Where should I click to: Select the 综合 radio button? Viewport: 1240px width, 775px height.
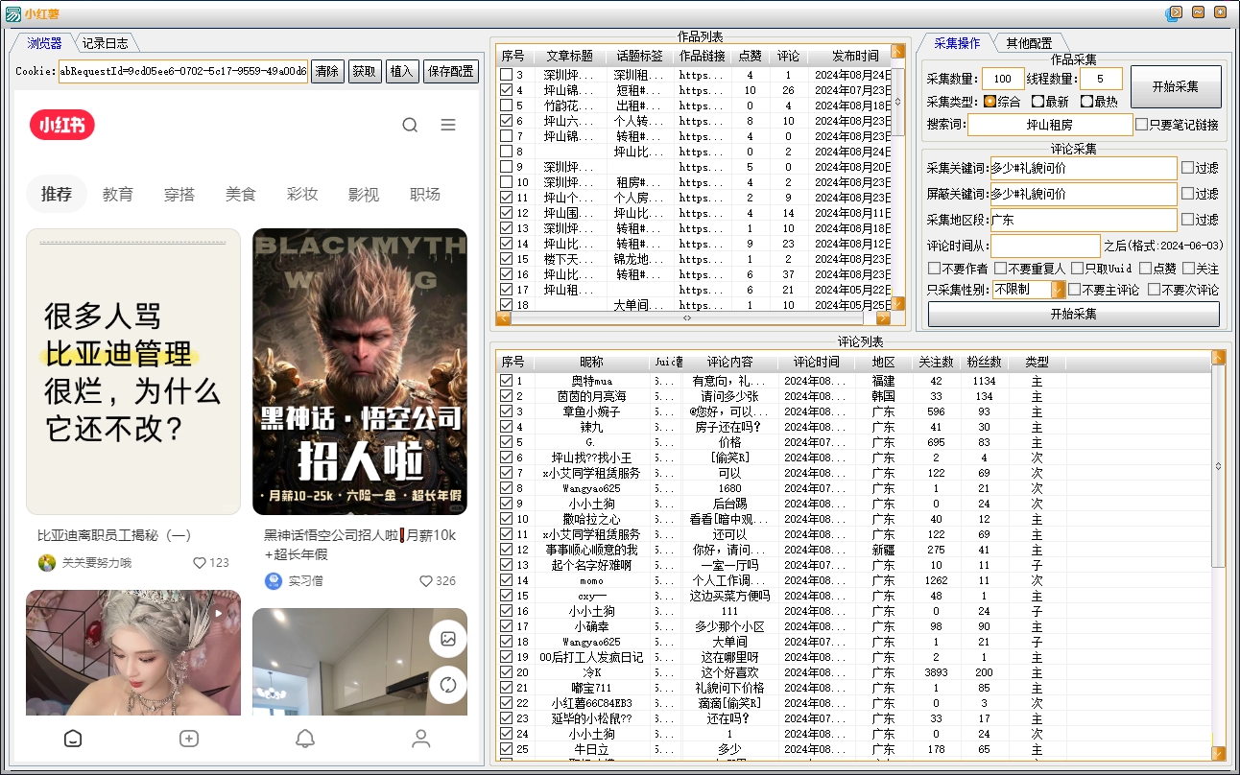[990, 102]
